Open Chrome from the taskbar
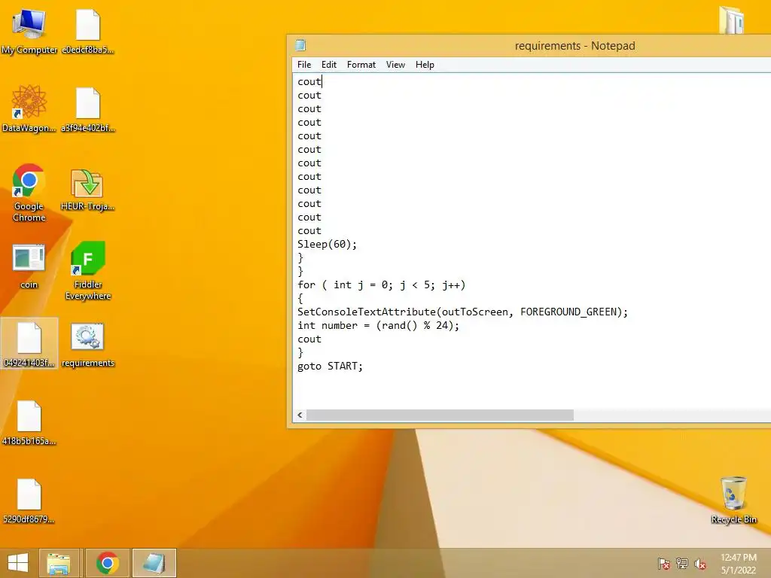The image size is (771, 578). click(107, 563)
